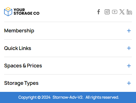
Task: Open the LinkedIn social icon
Action: pos(129,12)
